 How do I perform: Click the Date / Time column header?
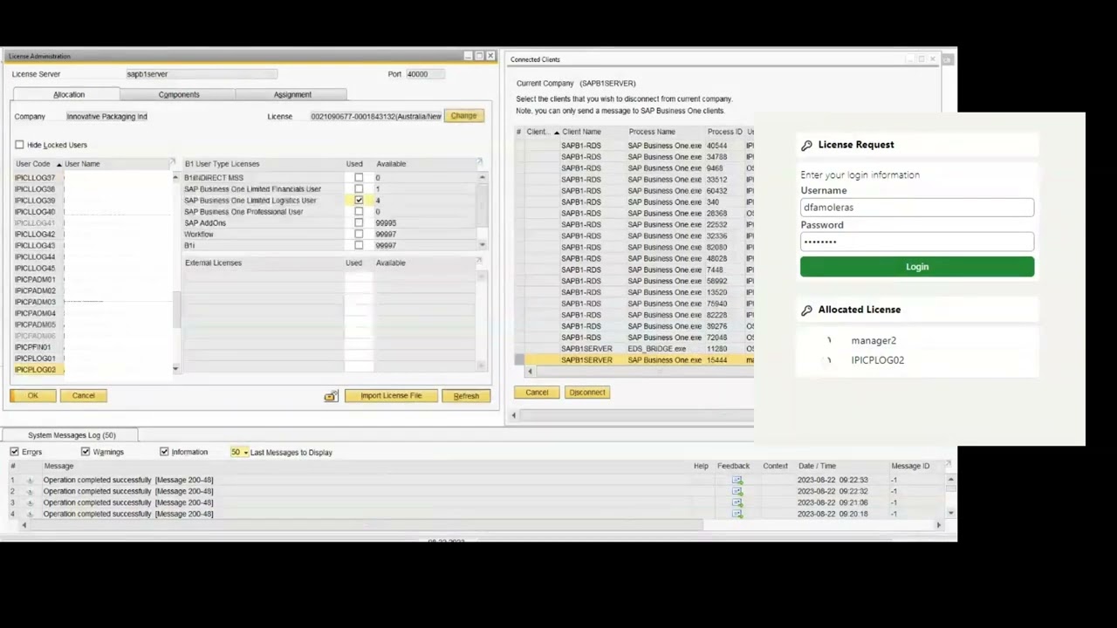817,466
